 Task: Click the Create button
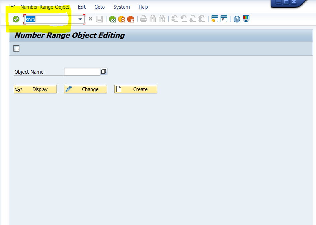click(136, 89)
